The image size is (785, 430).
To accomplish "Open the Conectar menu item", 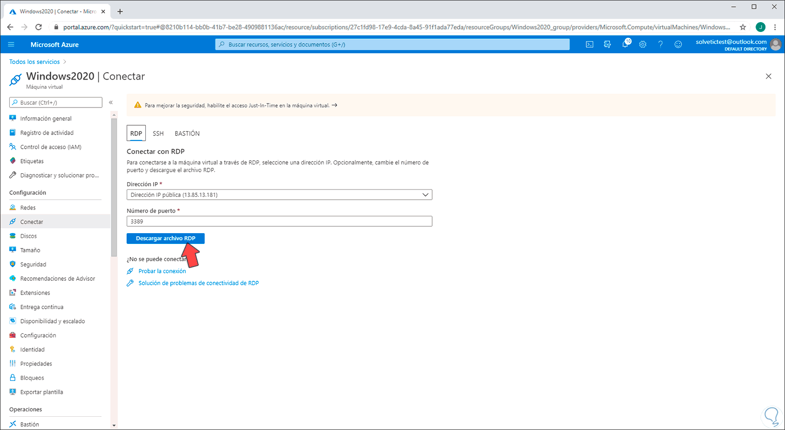I will [x=55, y=222].
